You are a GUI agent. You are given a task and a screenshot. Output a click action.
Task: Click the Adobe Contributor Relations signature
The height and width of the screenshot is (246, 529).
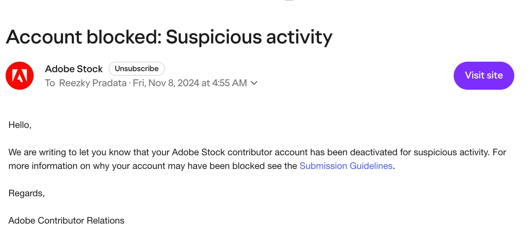(x=66, y=220)
